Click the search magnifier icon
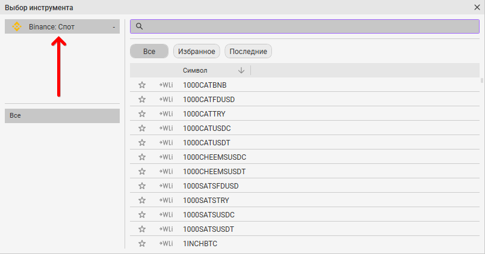Image resolution: width=485 pixels, height=254 pixels. click(x=139, y=26)
